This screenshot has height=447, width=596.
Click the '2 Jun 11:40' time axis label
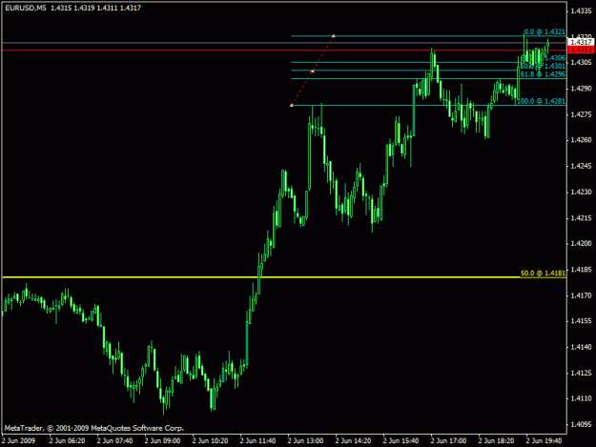(257, 440)
